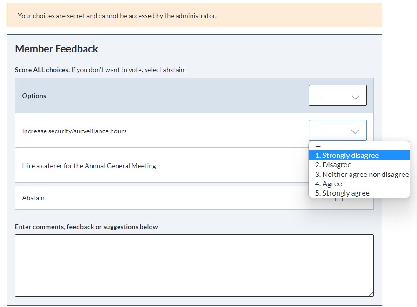Screen dimensions: 417x307
Task: Click into the comments and feedback text area
Action: 194,265
